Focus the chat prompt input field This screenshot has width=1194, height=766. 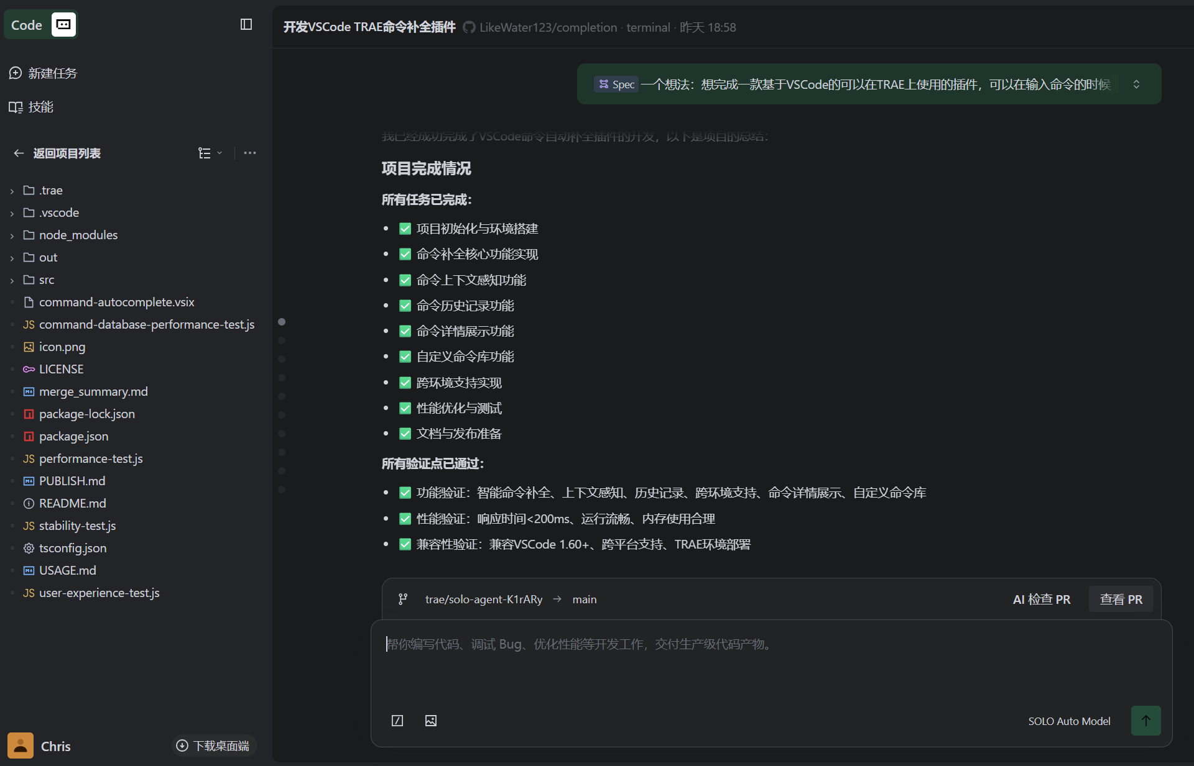coord(771,665)
